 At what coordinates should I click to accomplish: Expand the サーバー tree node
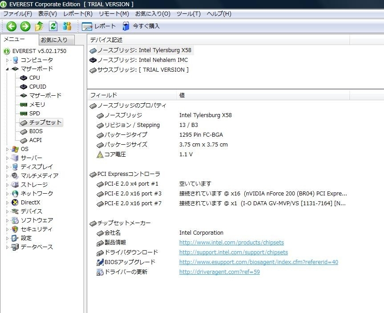[8, 158]
